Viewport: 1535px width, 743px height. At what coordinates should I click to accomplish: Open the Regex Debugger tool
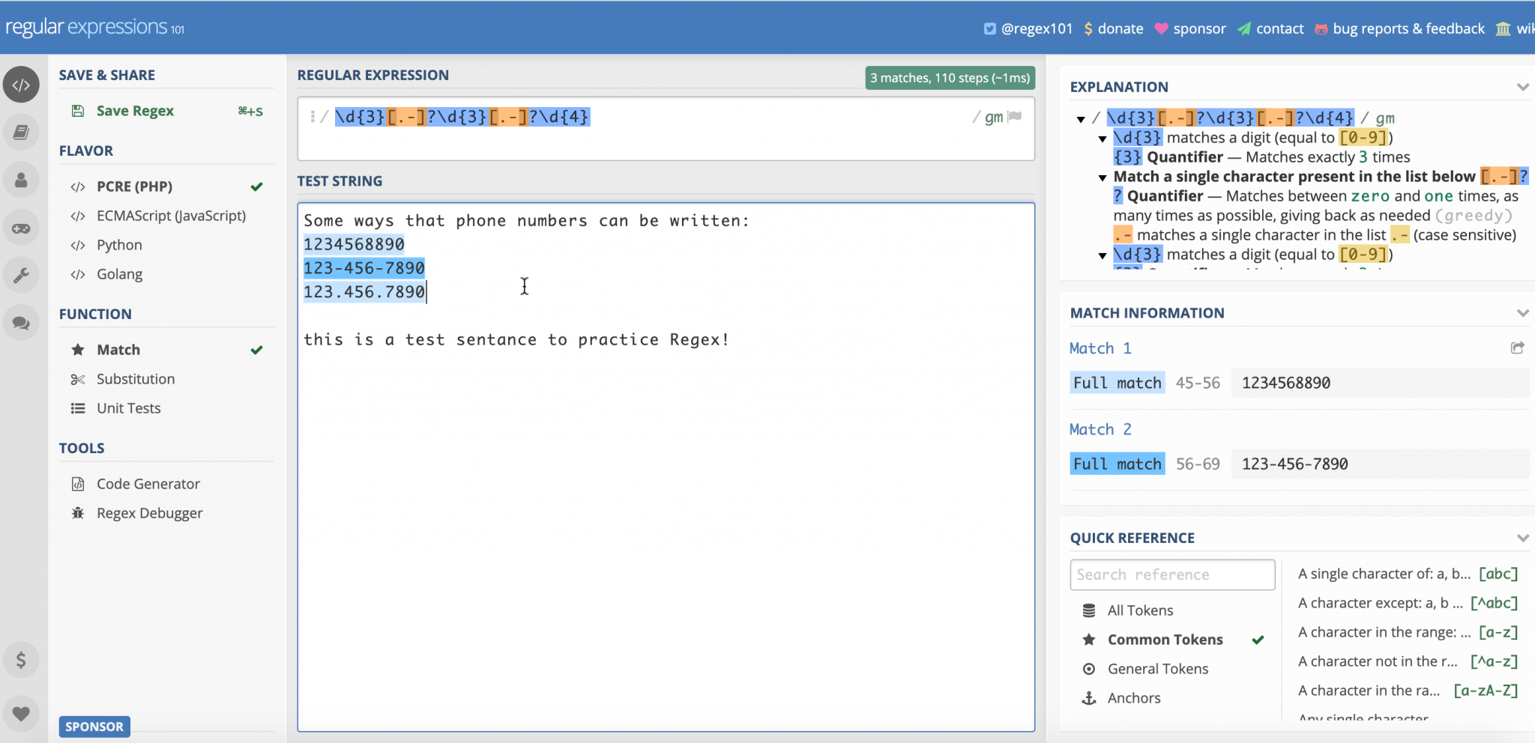[149, 512]
